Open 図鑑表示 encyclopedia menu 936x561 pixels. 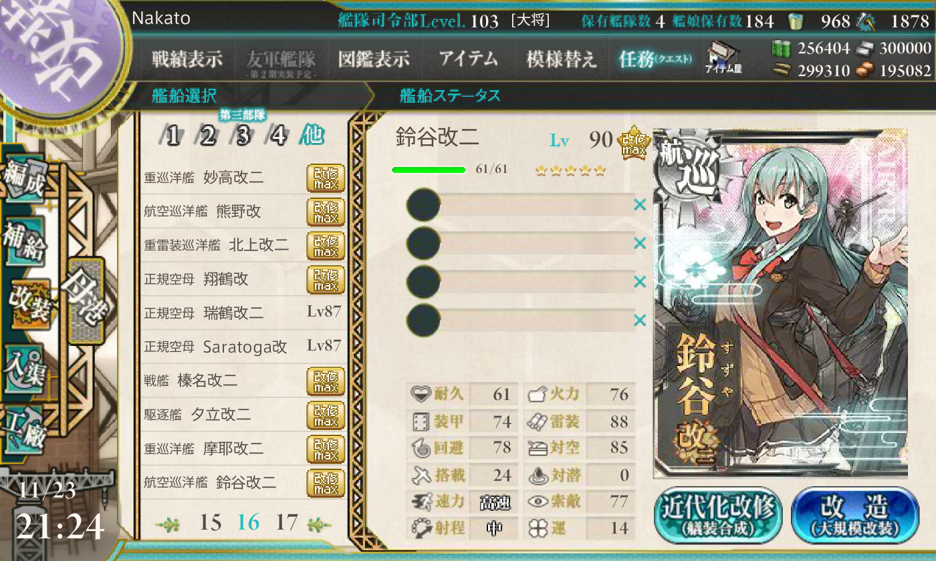[x=374, y=59]
